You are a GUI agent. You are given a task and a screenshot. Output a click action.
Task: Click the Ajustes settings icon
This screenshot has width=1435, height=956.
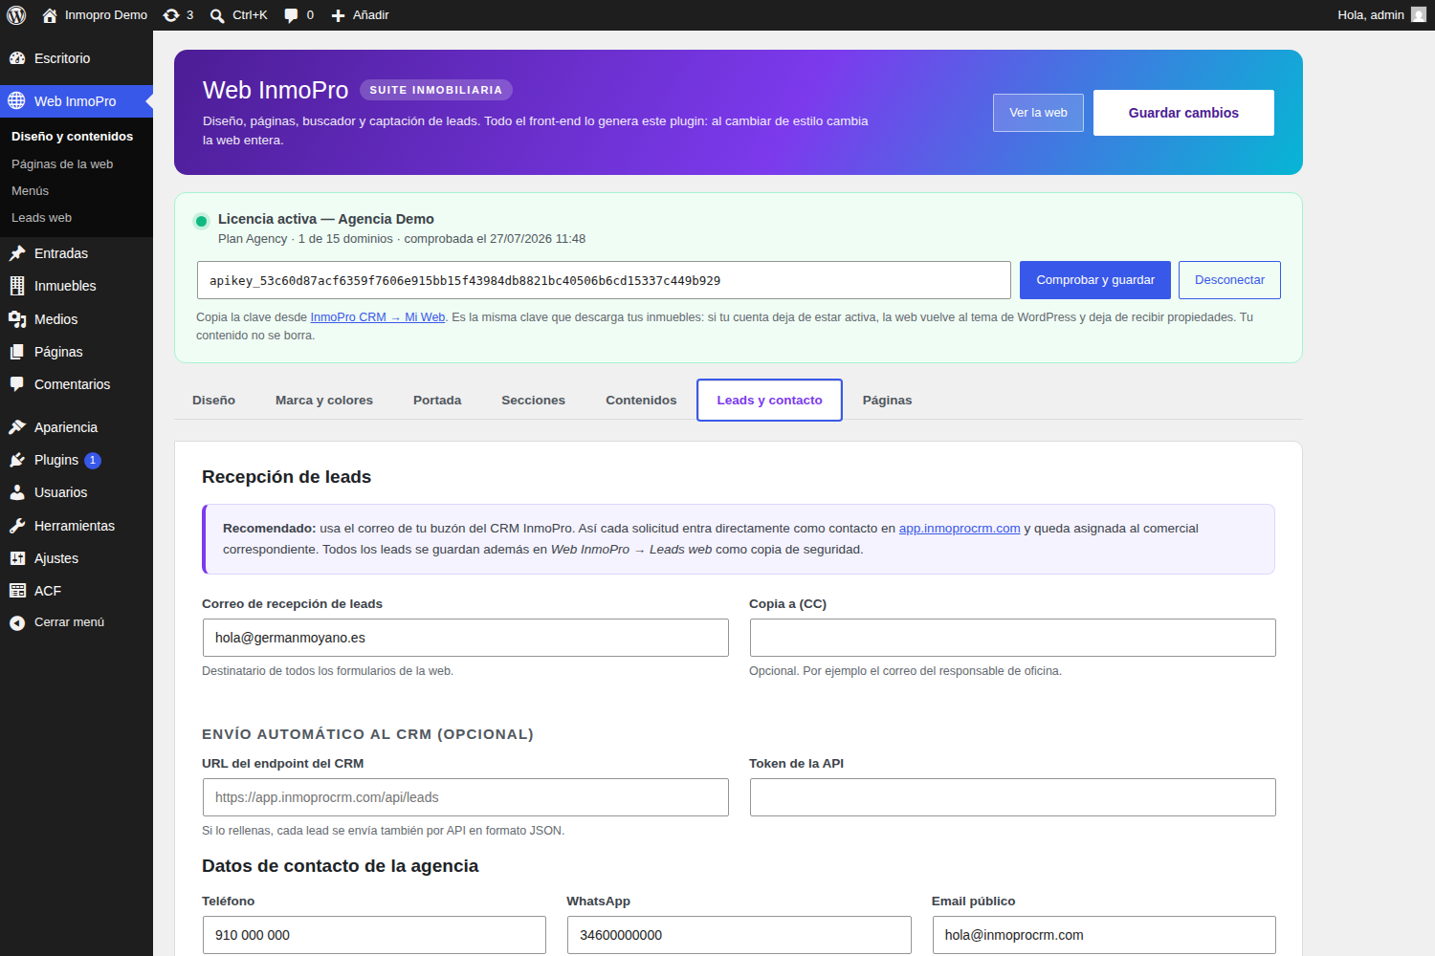tap(17, 558)
